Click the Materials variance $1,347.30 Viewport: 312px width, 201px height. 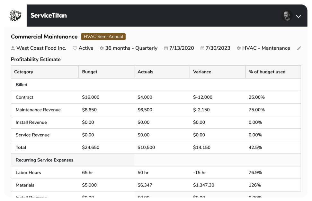204,185
